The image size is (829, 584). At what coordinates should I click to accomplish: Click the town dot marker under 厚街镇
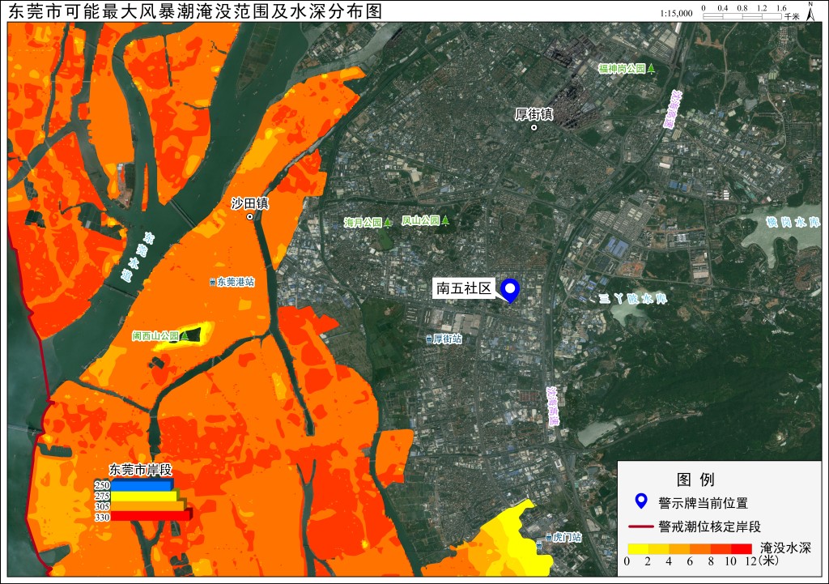click(534, 127)
